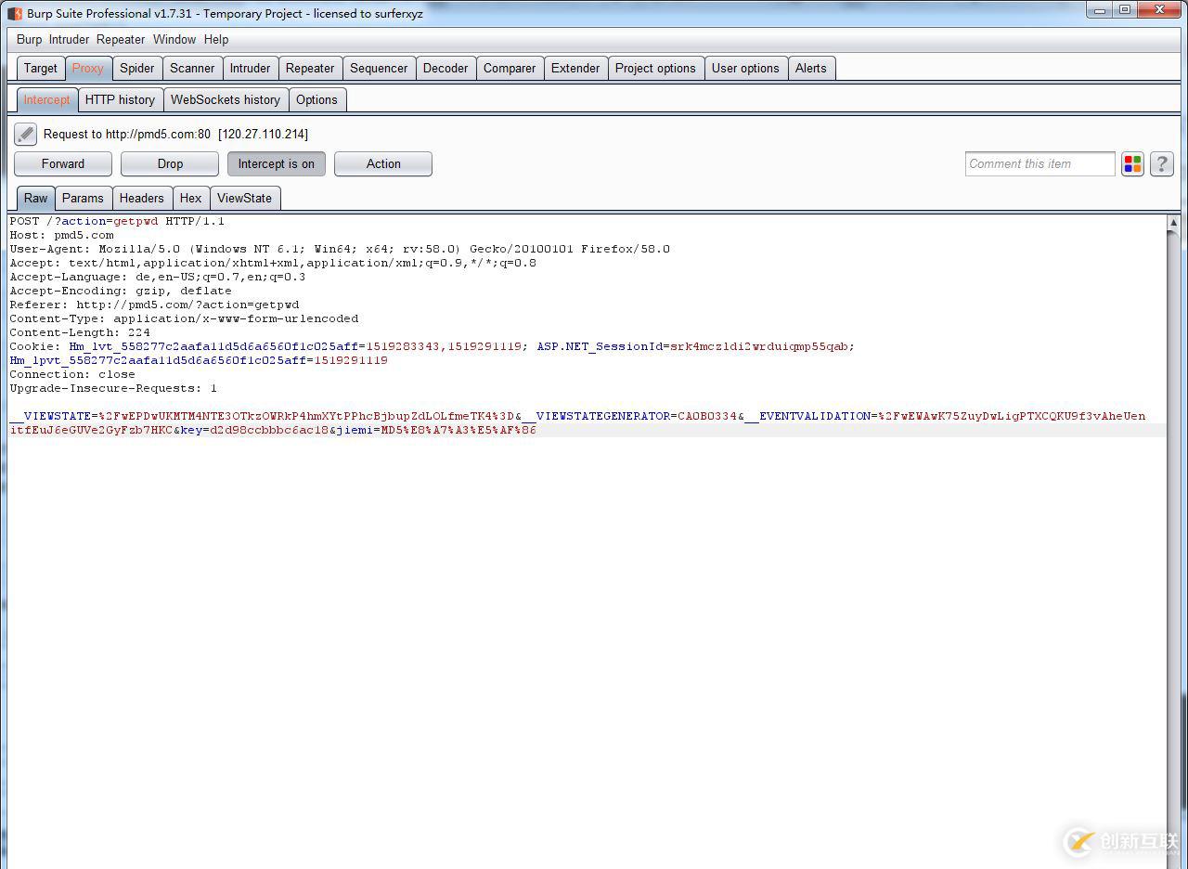Click the "Comment this item" field
The height and width of the screenshot is (869, 1188).
coord(1039,164)
